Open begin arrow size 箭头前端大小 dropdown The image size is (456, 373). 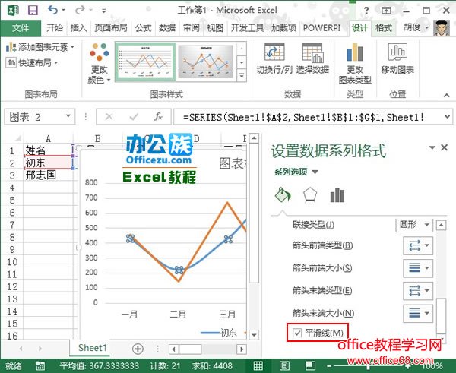coord(418,267)
